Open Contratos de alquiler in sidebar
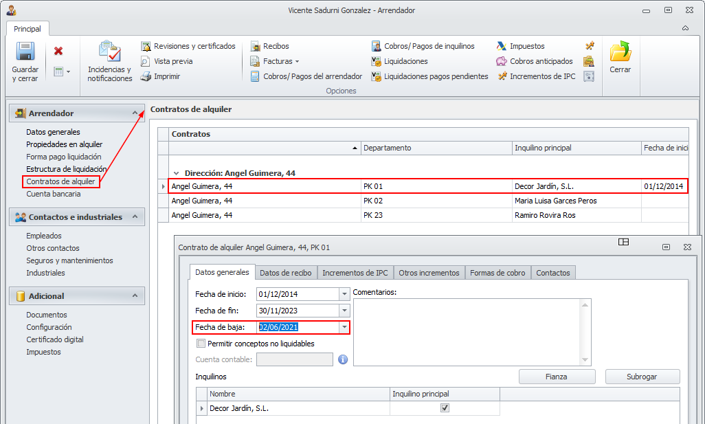 [60, 181]
